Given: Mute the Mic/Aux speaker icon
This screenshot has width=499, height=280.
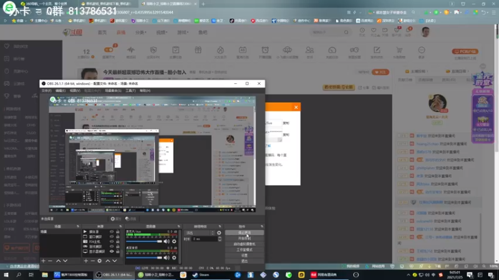Looking at the screenshot, I should 167,241.
